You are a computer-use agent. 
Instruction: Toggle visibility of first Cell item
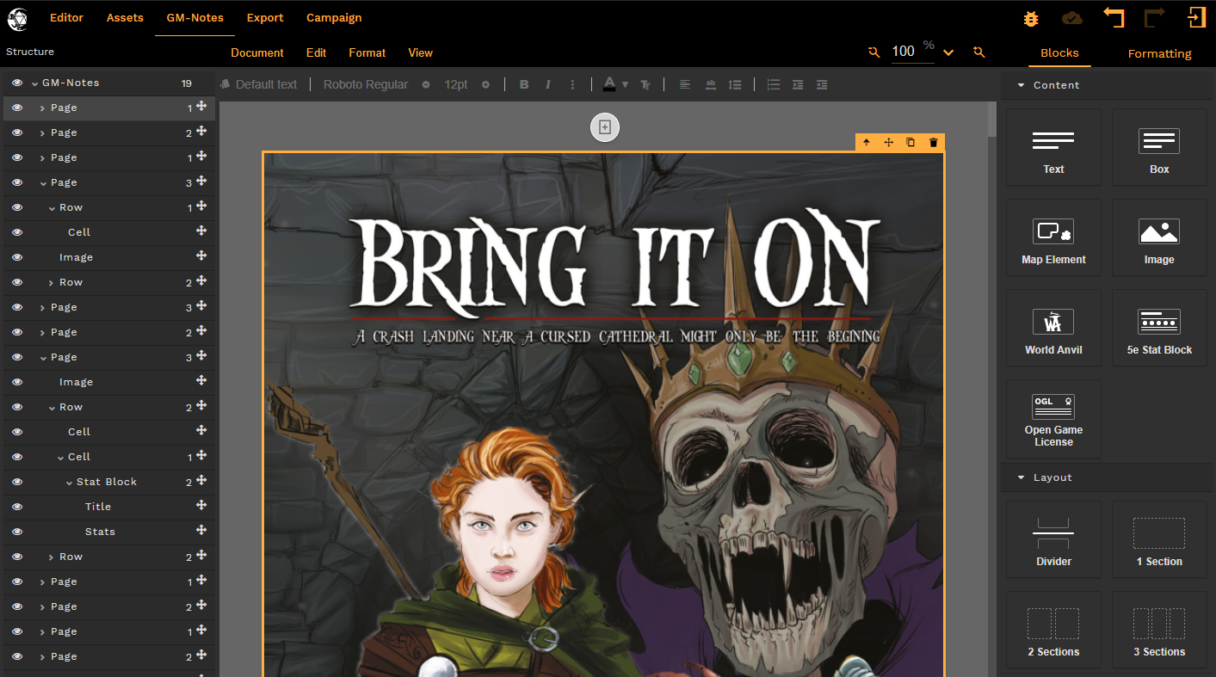tap(17, 232)
